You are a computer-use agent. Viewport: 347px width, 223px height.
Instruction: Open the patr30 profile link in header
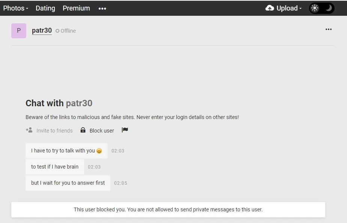pos(42,30)
